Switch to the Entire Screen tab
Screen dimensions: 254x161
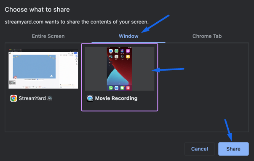[48, 36]
